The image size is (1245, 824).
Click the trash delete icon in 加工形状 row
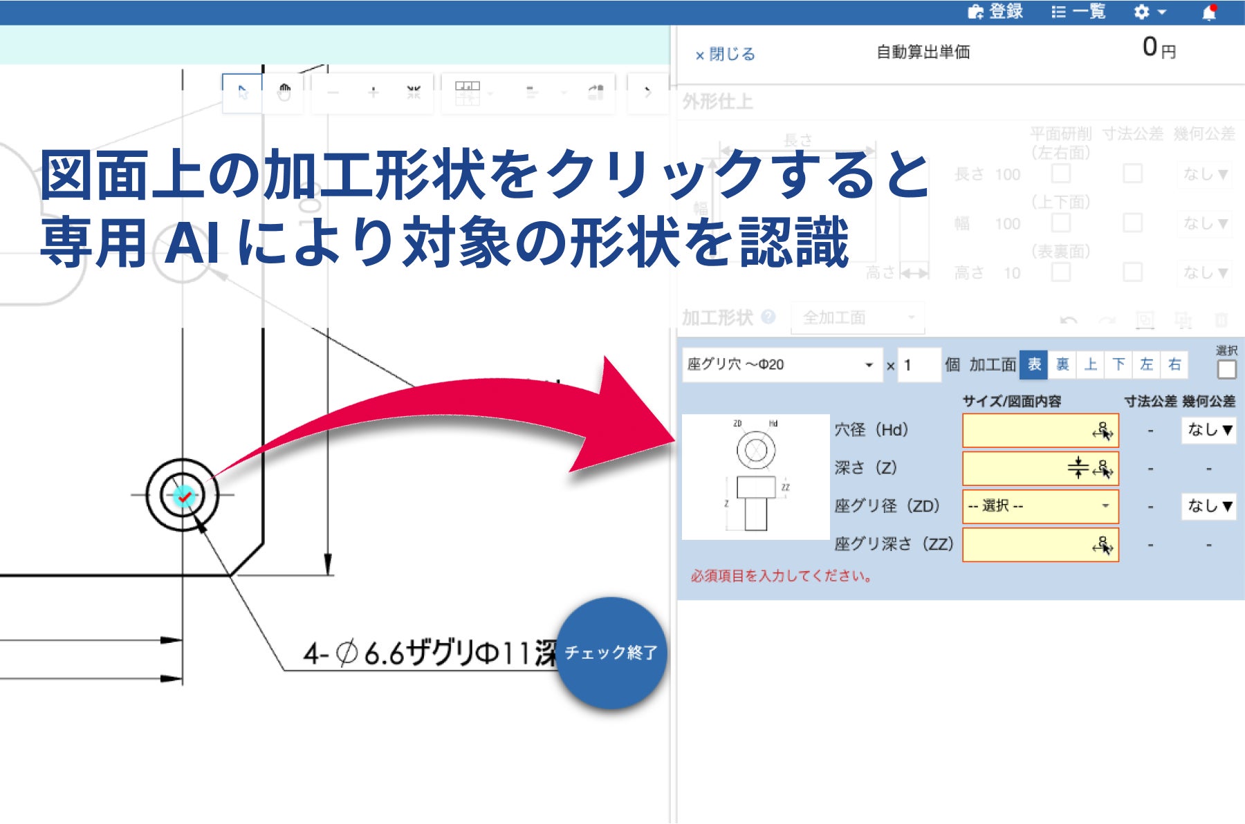(1221, 319)
